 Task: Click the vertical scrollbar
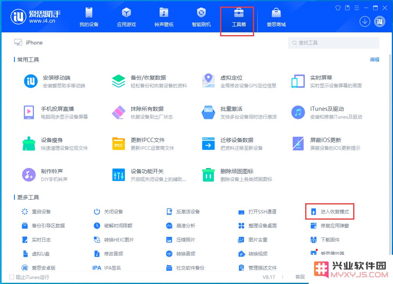390,154
